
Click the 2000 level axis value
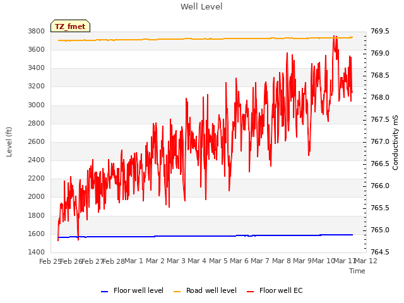pyautogui.click(x=37, y=197)
